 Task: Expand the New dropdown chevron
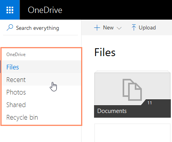tap(119, 28)
